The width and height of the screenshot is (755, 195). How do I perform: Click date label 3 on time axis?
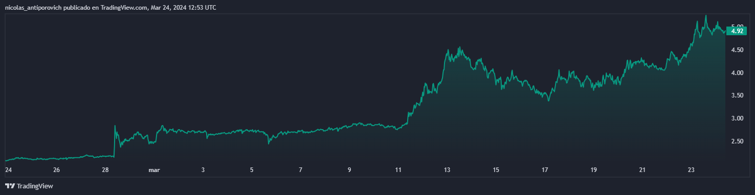203,170
